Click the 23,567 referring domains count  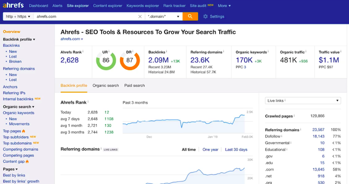tap(318, 130)
